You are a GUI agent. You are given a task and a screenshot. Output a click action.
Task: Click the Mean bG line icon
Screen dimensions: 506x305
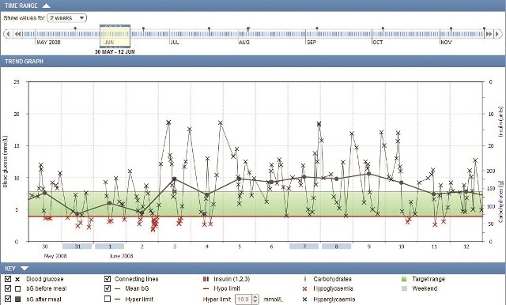click(118, 288)
